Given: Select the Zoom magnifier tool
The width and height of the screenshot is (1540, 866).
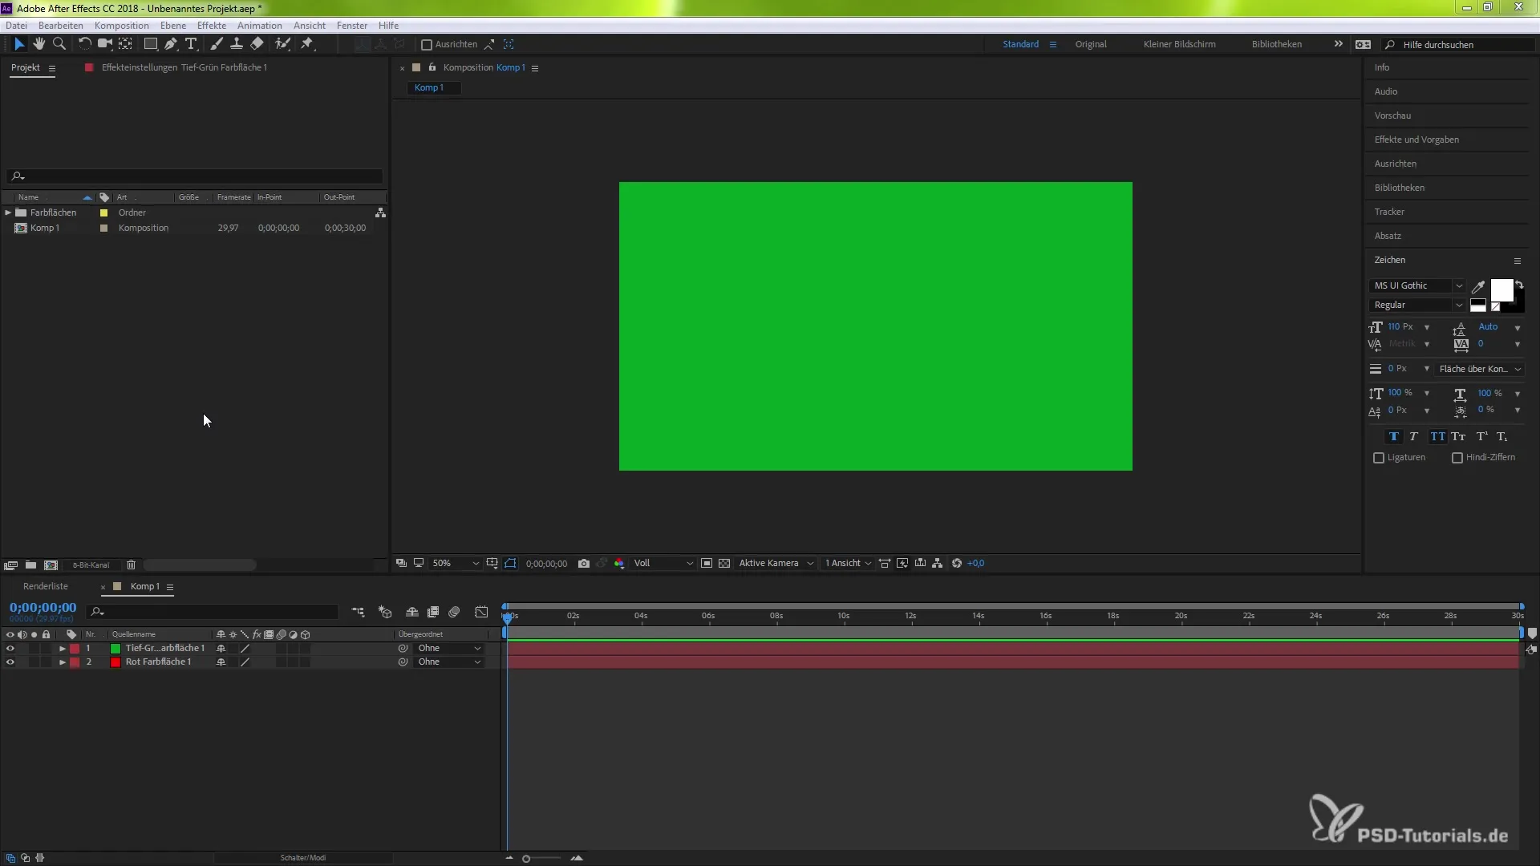Looking at the screenshot, I should click(59, 44).
